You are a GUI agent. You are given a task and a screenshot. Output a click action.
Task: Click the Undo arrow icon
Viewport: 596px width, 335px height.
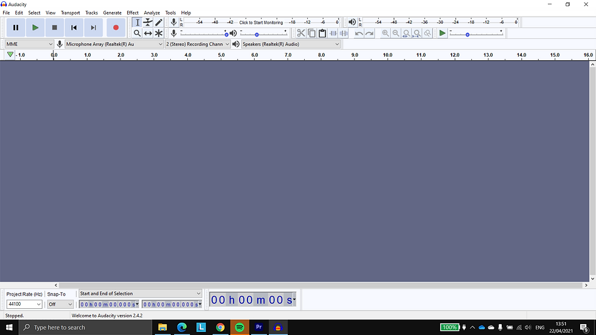(x=358, y=33)
